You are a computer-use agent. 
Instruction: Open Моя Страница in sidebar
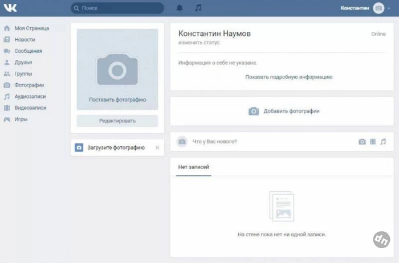pyautogui.click(x=31, y=28)
